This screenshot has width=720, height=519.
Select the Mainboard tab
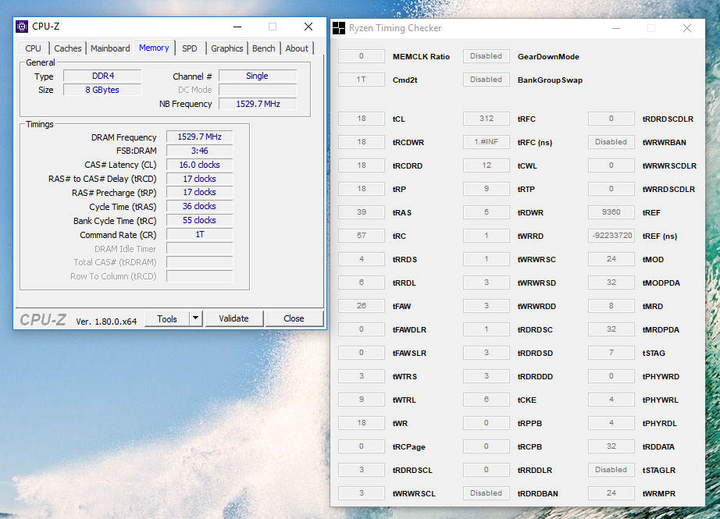(x=110, y=48)
